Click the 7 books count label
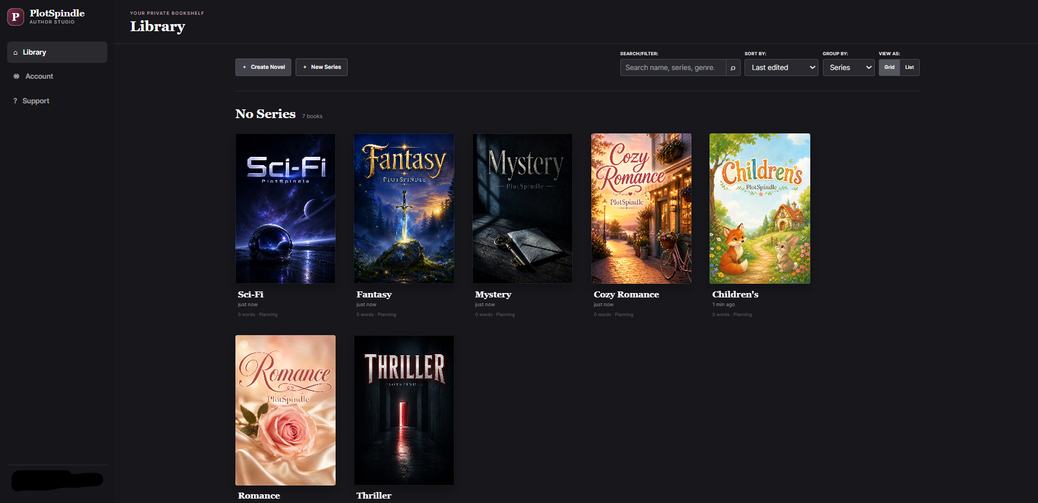The width and height of the screenshot is (1038, 503). pos(312,116)
